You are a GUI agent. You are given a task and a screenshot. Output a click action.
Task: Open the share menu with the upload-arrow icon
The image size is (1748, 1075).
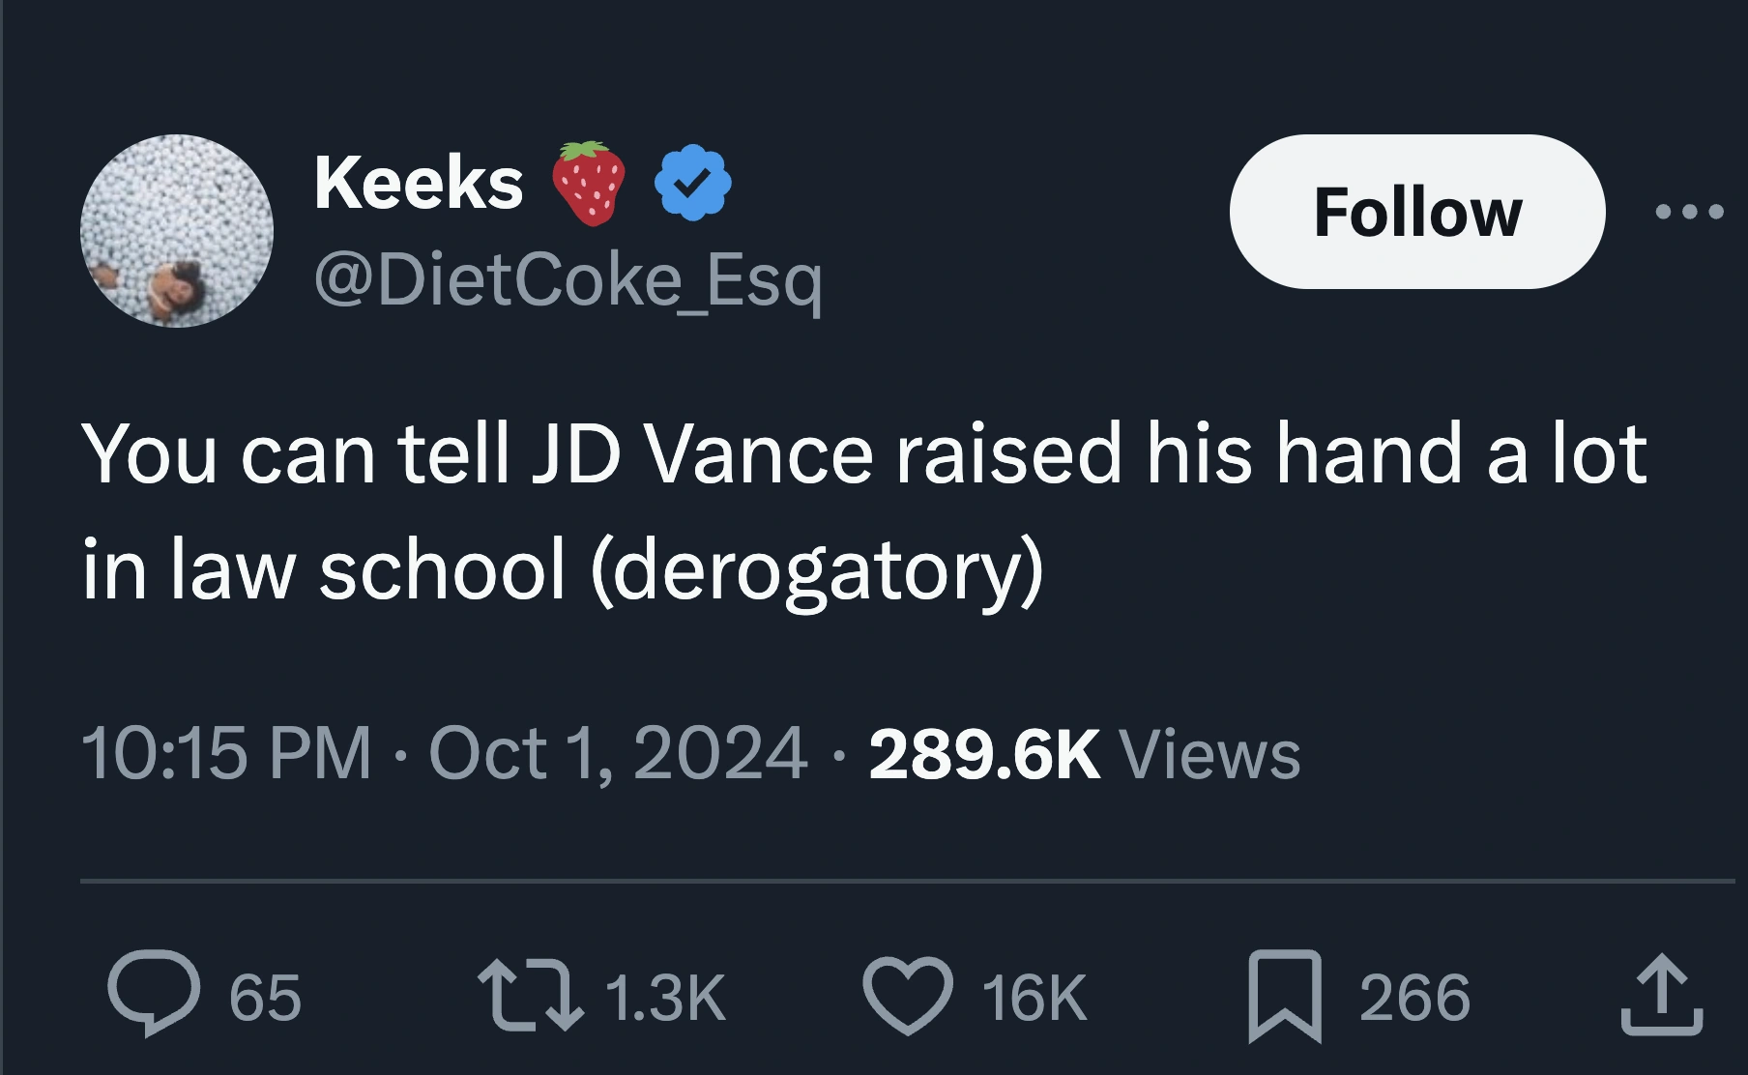click(1661, 996)
